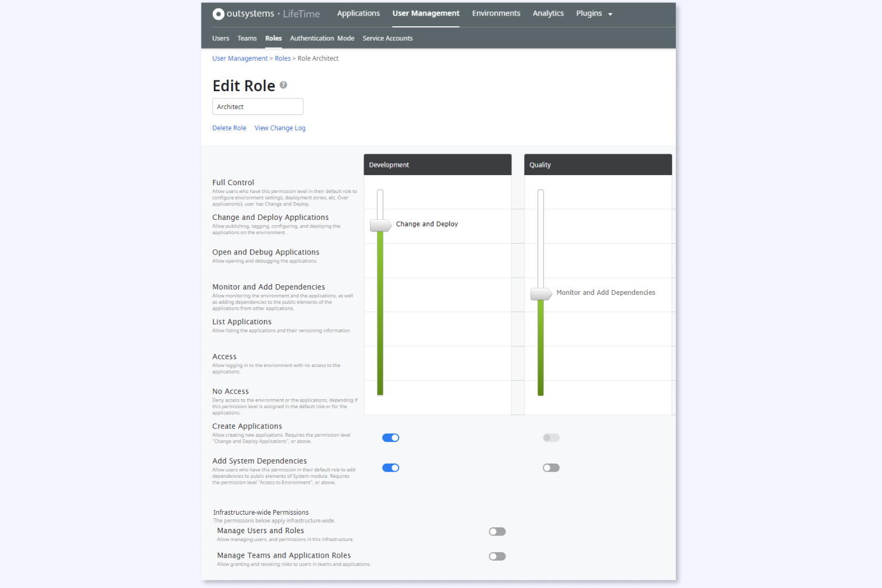Enable Add System Dependencies for Quality

pos(551,468)
